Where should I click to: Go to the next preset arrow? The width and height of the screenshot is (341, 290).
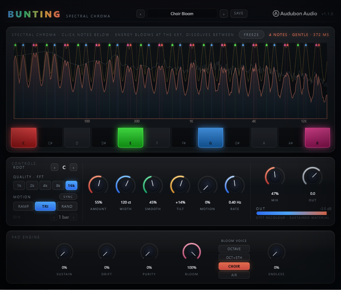pyautogui.click(x=224, y=14)
